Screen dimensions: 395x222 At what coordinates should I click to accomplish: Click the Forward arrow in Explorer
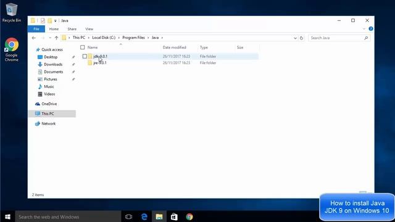(43, 38)
